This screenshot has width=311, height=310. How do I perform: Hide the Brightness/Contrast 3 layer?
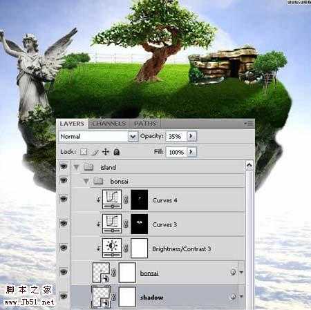pyautogui.click(x=64, y=248)
